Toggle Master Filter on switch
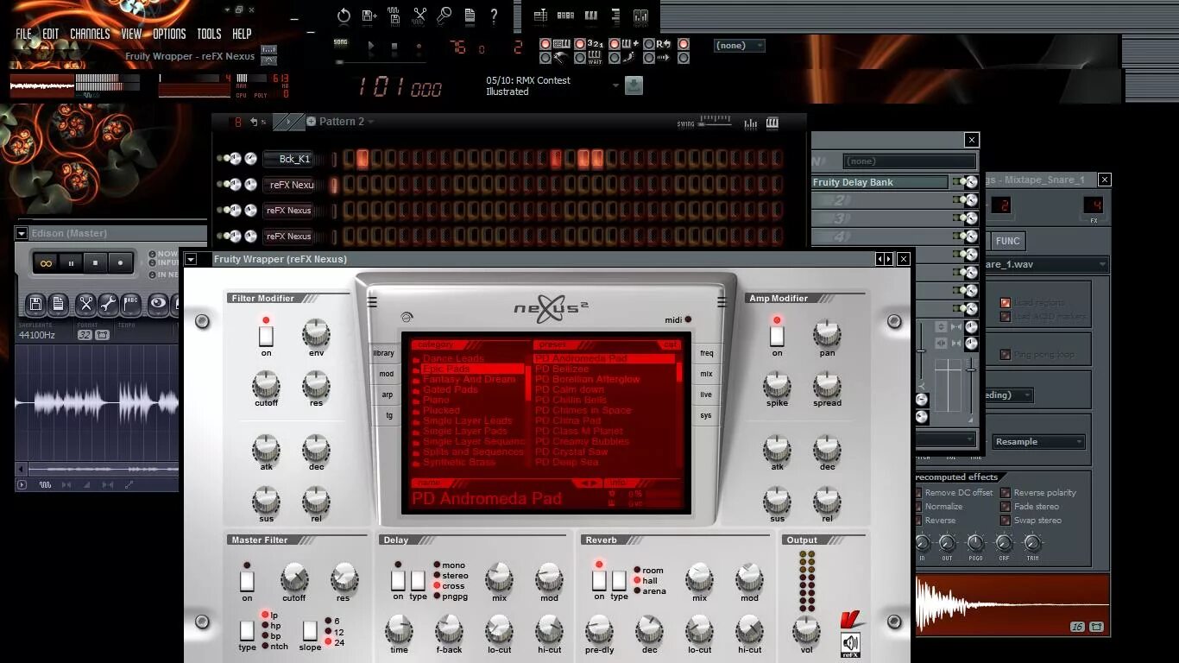 (247, 581)
